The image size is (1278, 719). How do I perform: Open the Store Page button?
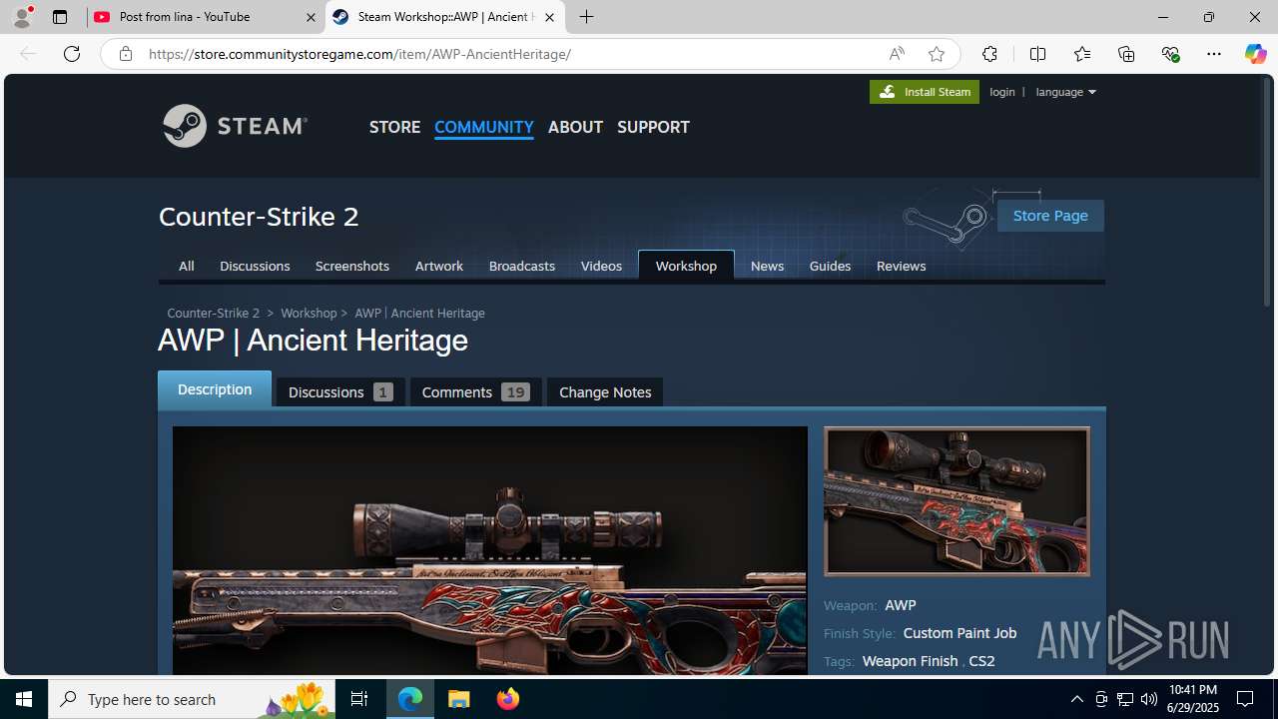click(x=1050, y=216)
